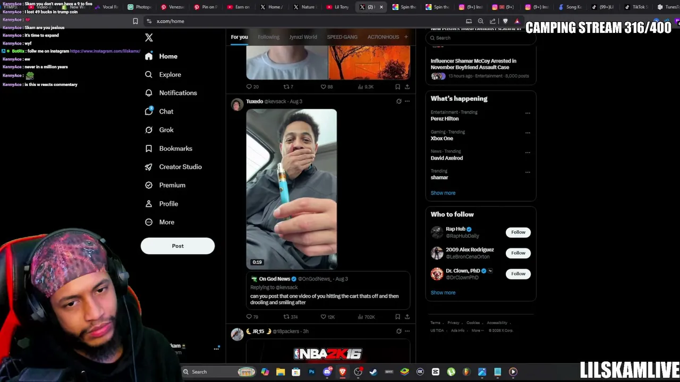Screen dimensions: 680x382
Task: Open Tuxedo's profile avatar
Action: click(x=237, y=105)
